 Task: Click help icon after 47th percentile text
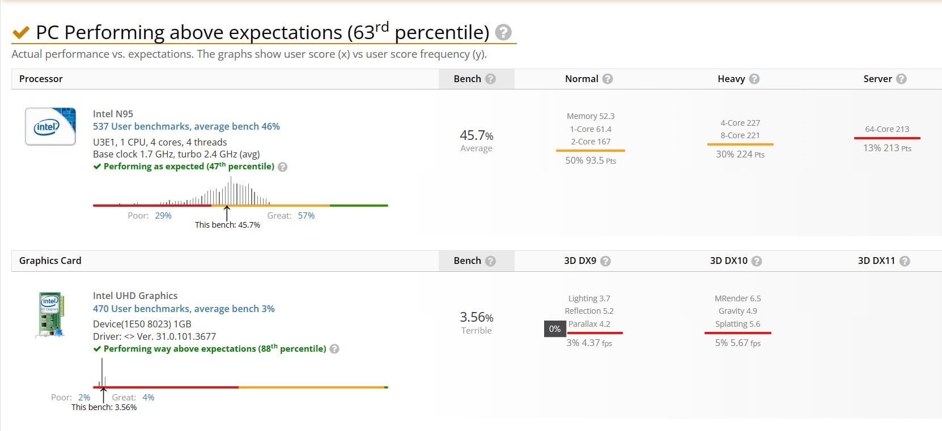click(283, 167)
